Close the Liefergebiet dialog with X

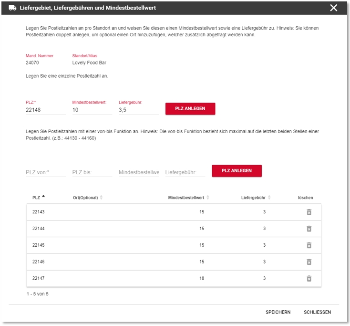pyautogui.click(x=333, y=8)
